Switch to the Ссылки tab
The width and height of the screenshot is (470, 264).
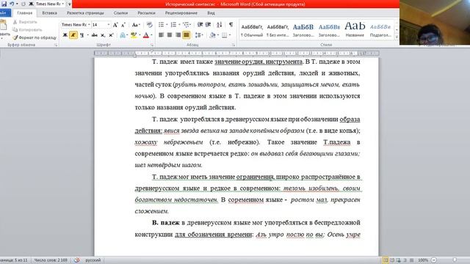click(120, 13)
